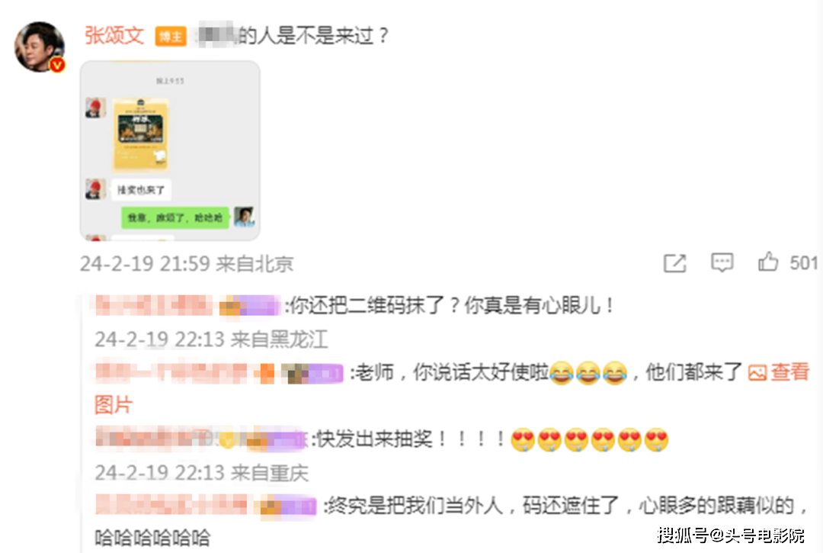The height and width of the screenshot is (553, 823).
Task: Click the picture icon beside 查看图片
Action: [x=757, y=373]
